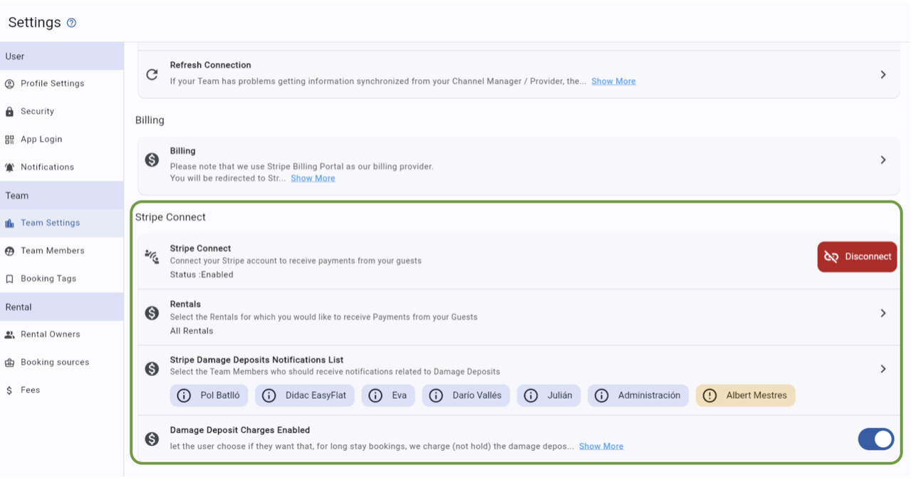Open Rentals row via right chevron
Image resolution: width=916 pixels, height=500 pixels.
click(883, 313)
